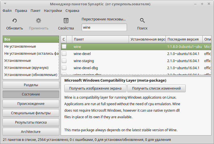This screenshot has height=144, width=214.
Task: Click the Microsoft Windows Compatibility Layer heading
Action: tap(115, 81)
